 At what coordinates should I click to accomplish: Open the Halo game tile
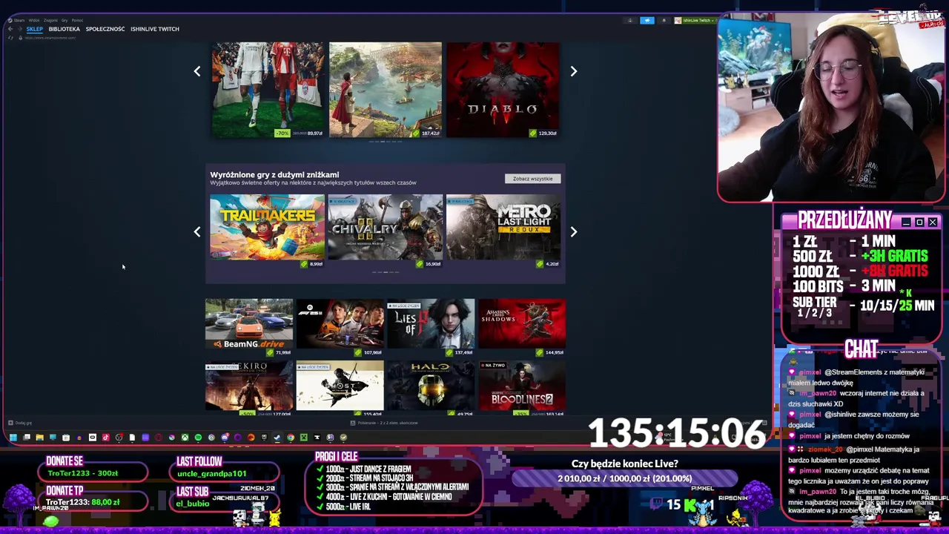(x=431, y=387)
